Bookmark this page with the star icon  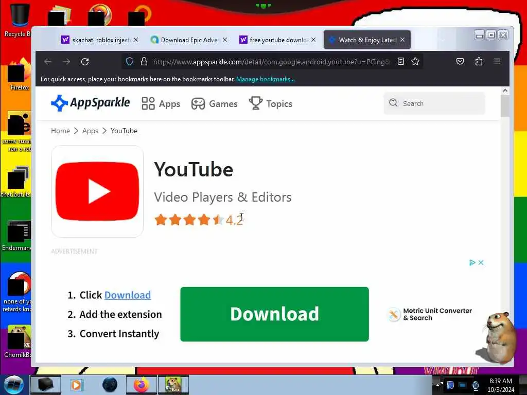[x=415, y=62]
